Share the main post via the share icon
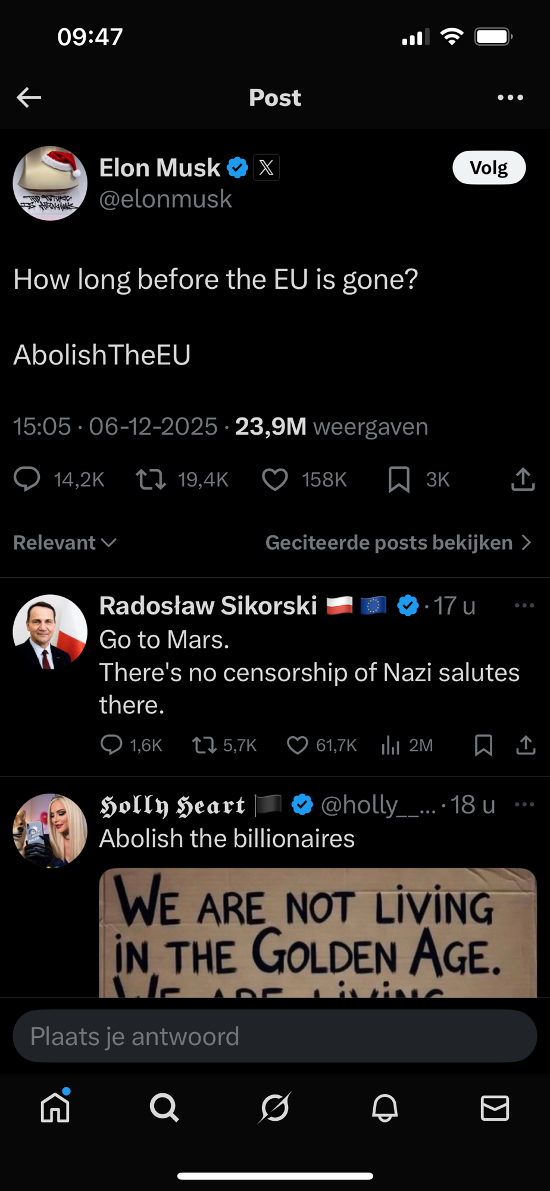Image resolution: width=550 pixels, height=1191 pixels. [x=523, y=479]
